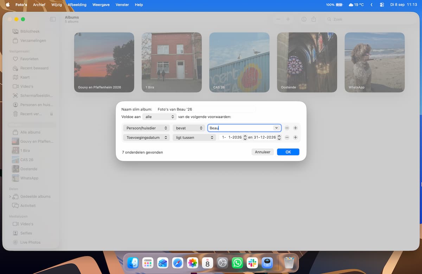Screen dimensions: 422x274
Task: Cancel the smart album dialog with Annuleer
Action: click(262, 152)
